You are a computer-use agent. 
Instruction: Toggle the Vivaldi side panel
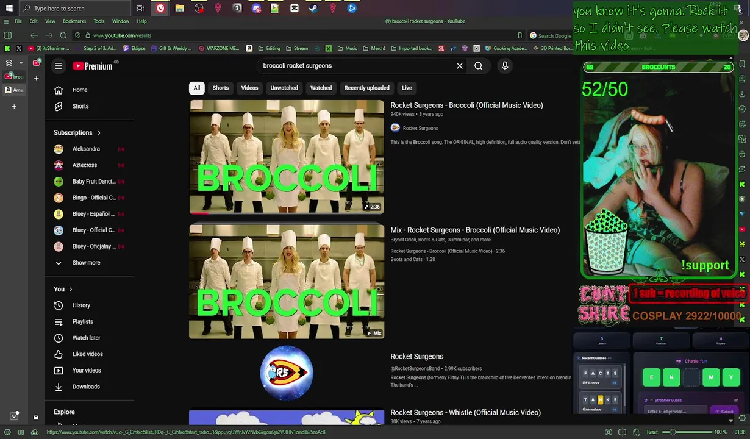click(x=8, y=35)
